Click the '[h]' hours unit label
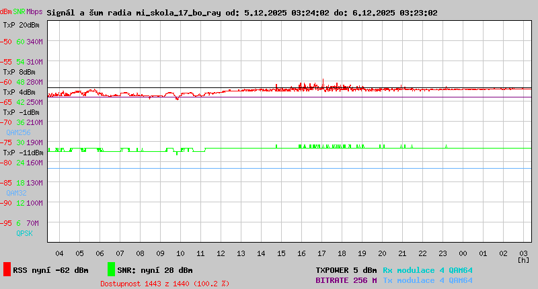Image resolution: width=538 pixels, height=289 pixels. point(523,260)
